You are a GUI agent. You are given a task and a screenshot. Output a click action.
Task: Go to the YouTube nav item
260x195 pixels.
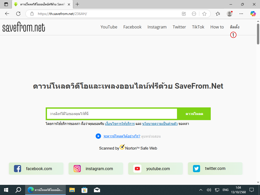(109, 27)
